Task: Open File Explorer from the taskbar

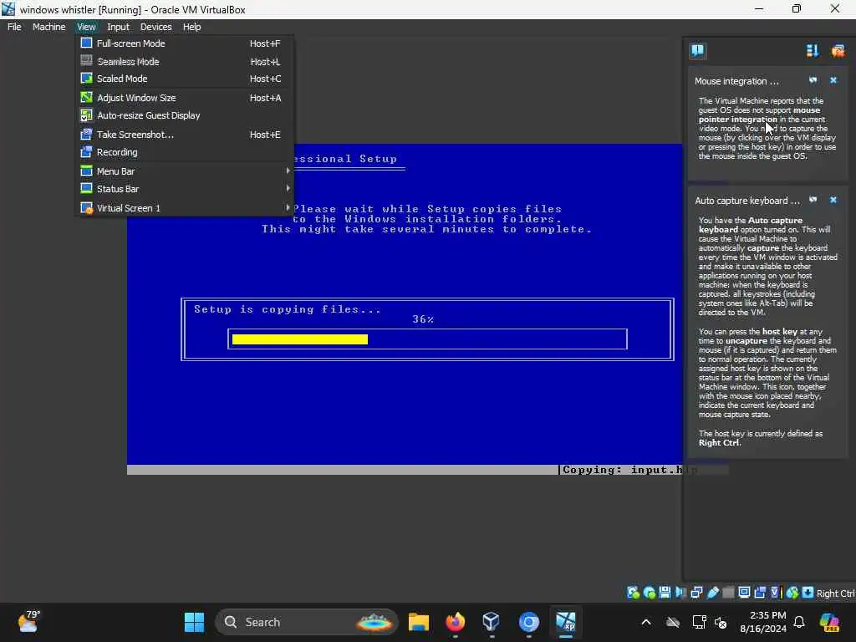Action: click(419, 622)
